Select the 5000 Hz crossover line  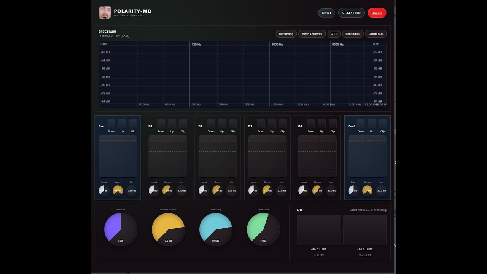(330, 74)
